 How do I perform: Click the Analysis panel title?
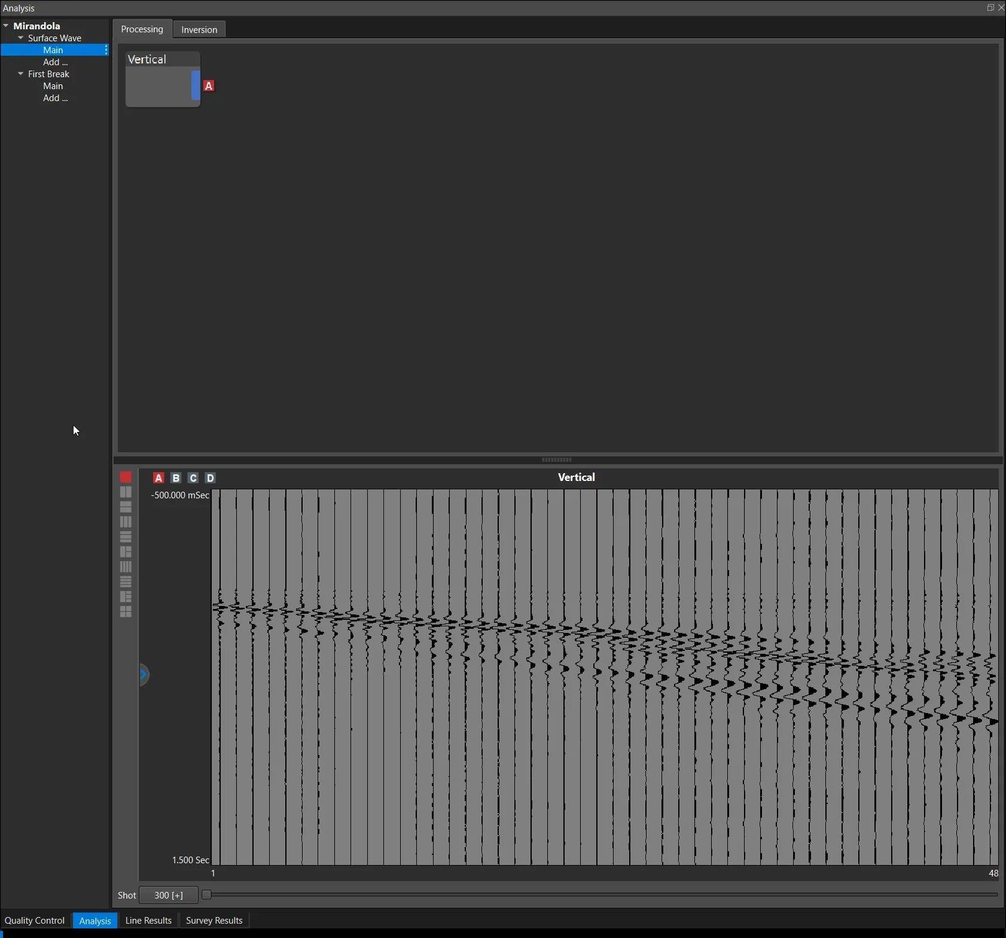[19, 8]
